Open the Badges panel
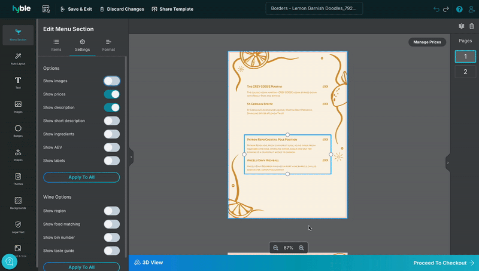The height and width of the screenshot is (271, 479). click(x=18, y=131)
